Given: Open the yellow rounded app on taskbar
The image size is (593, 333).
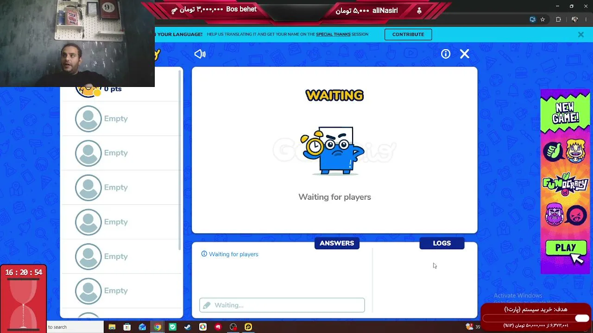Looking at the screenshot, I should tap(248, 327).
